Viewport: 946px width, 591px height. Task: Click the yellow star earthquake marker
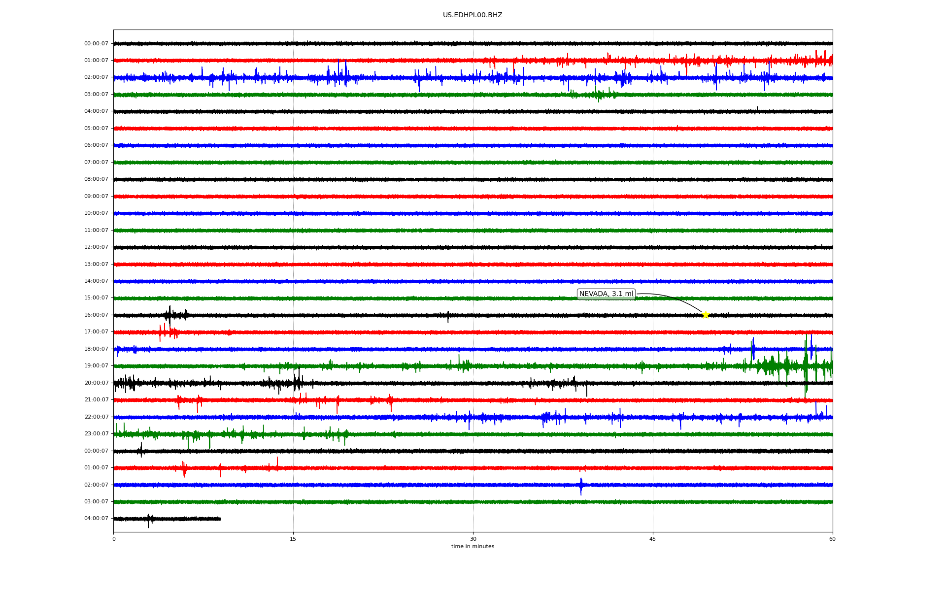coord(705,315)
